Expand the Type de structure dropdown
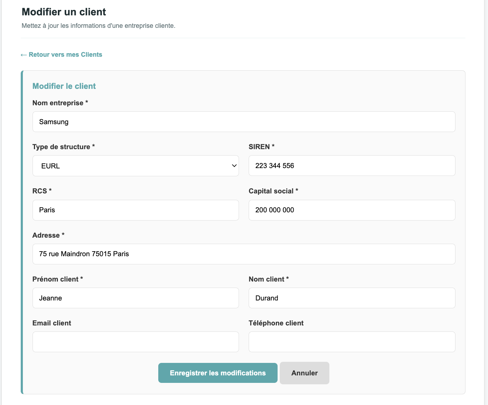The height and width of the screenshot is (405, 488). [x=136, y=166]
